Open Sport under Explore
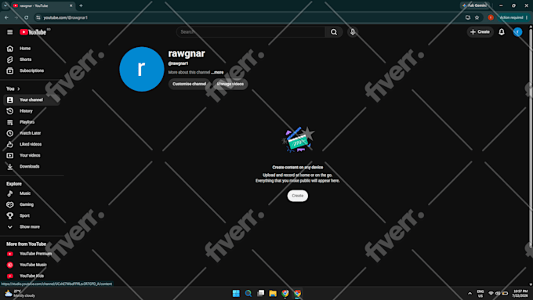The width and height of the screenshot is (533, 300). coord(32,215)
